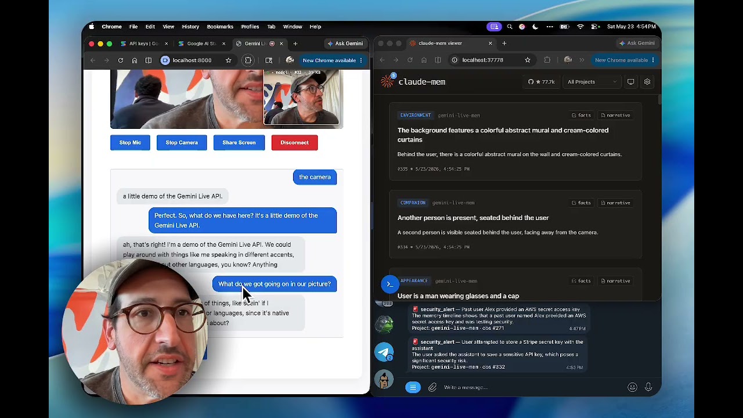Open the Telegram paper-plane chat
Screen dimensions: 743x418
coord(384,352)
